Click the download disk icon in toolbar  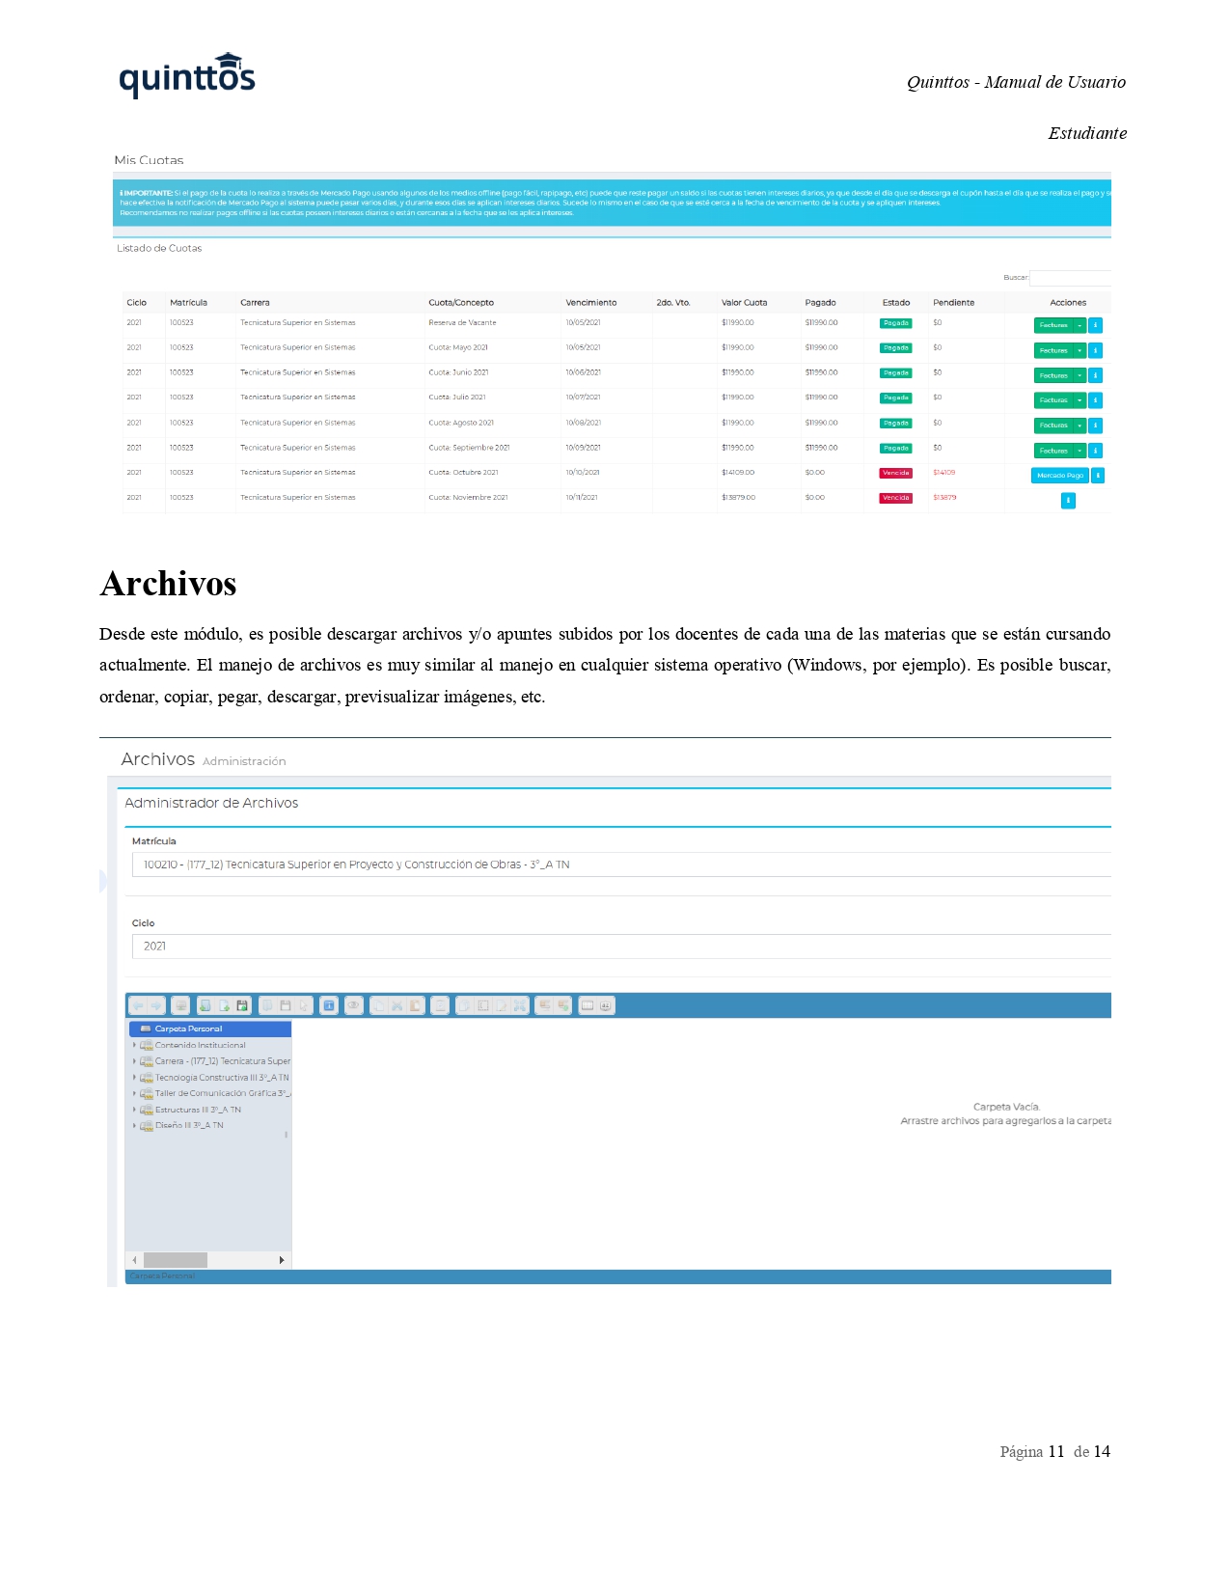tap(285, 1005)
